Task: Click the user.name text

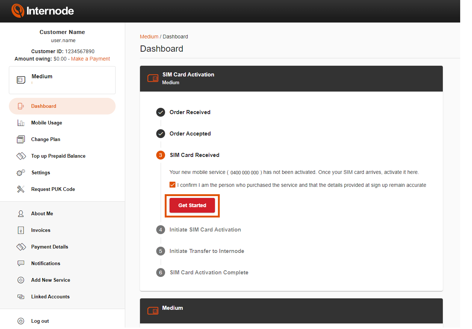Action: pos(63,41)
